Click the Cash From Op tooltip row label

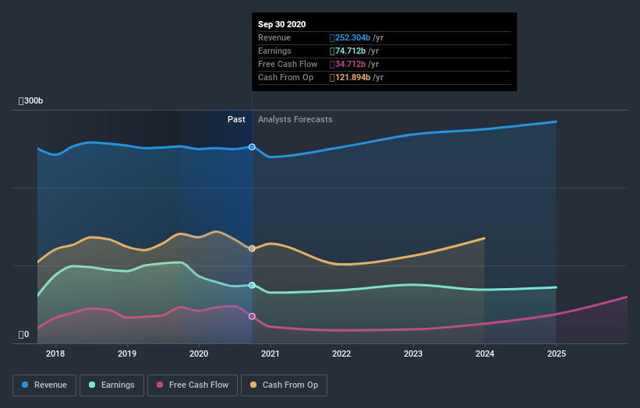point(286,77)
